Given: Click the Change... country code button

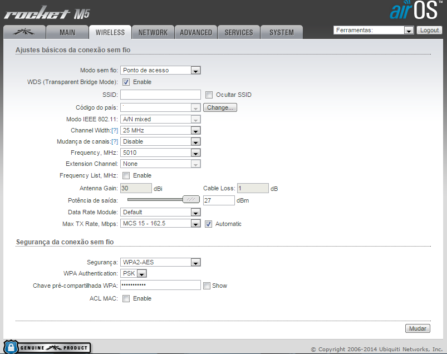Looking at the screenshot, I should (220, 107).
